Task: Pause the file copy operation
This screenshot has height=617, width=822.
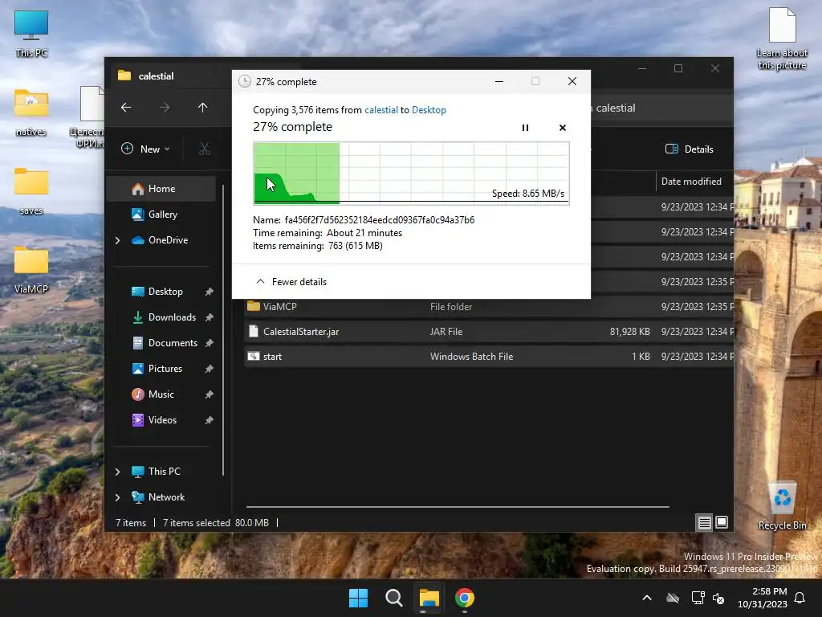Action: [525, 128]
